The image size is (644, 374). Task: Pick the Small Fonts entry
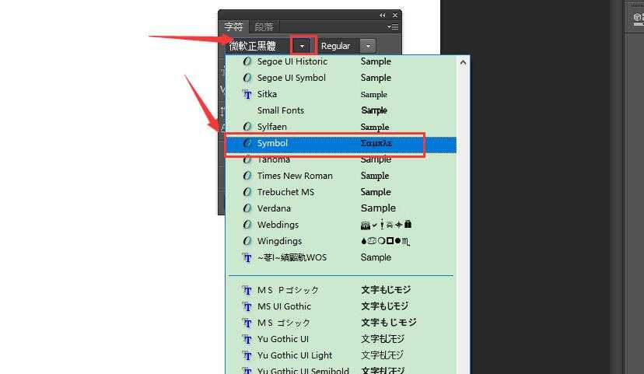(x=280, y=110)
